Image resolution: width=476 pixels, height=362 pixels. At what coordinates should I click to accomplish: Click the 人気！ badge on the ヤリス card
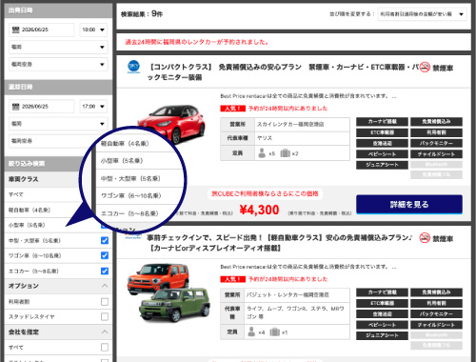232,109
